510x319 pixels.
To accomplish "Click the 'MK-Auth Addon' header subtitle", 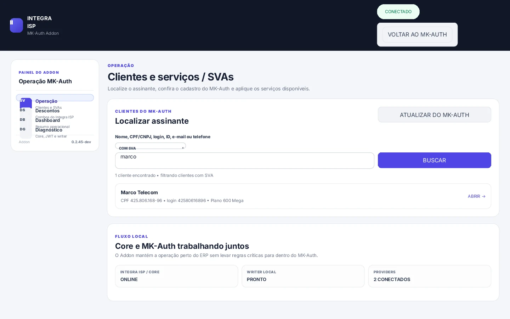I will [43, 33].
